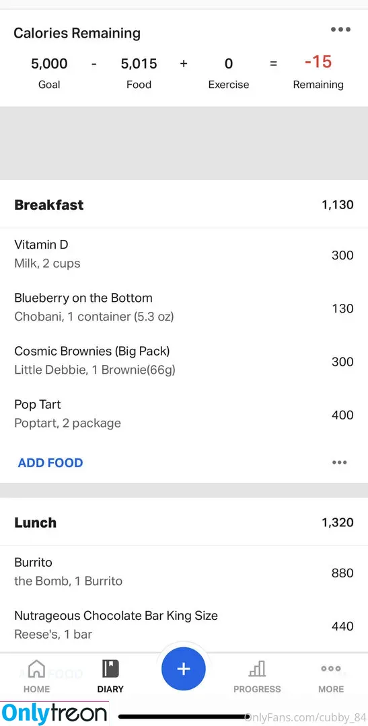Tap ADD FOOD under Breakfast
Viewport: 368px width, 726px height.
50,462
